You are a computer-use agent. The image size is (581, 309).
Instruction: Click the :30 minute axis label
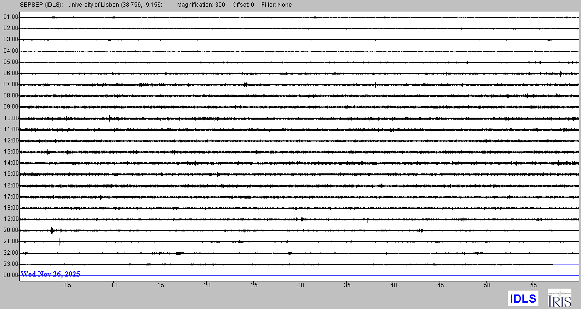(x=300, y=285)
